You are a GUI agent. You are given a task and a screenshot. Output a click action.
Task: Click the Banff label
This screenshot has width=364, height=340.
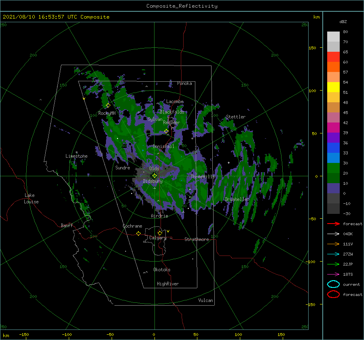(67, 225)
